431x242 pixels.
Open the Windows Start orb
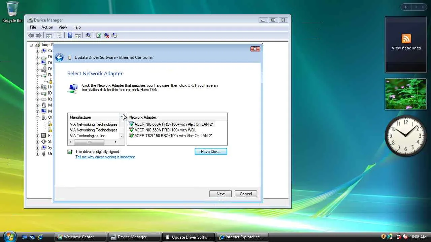click(x=10, y=237)
